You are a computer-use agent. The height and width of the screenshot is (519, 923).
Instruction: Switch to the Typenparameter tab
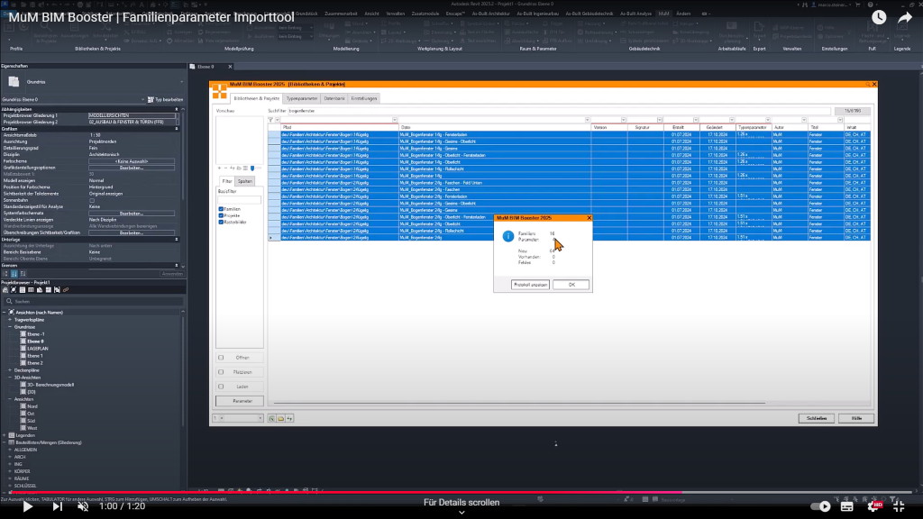coord(302,97)
